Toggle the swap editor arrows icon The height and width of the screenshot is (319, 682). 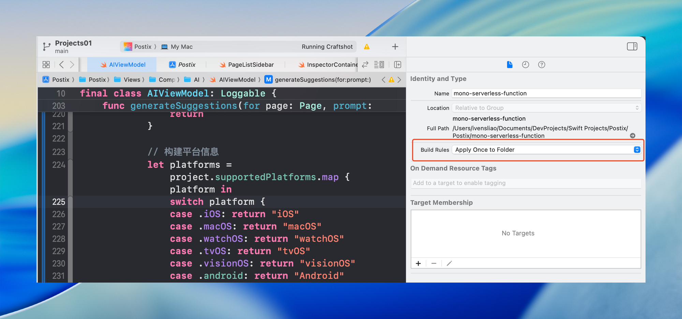click(x=365, y=64)
